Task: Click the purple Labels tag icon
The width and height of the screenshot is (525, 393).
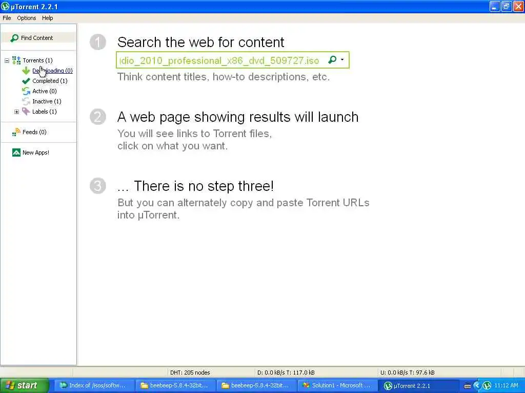Action: pyautogui.click(x=26, y=111)
